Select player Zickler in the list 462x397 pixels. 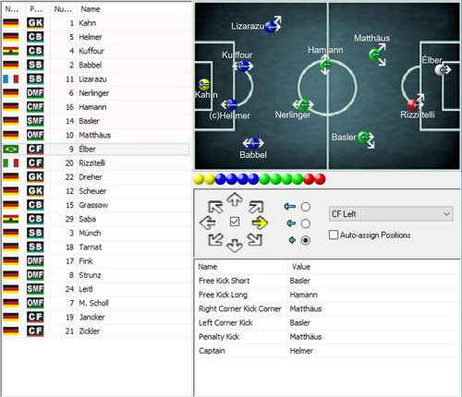point(95,331)
